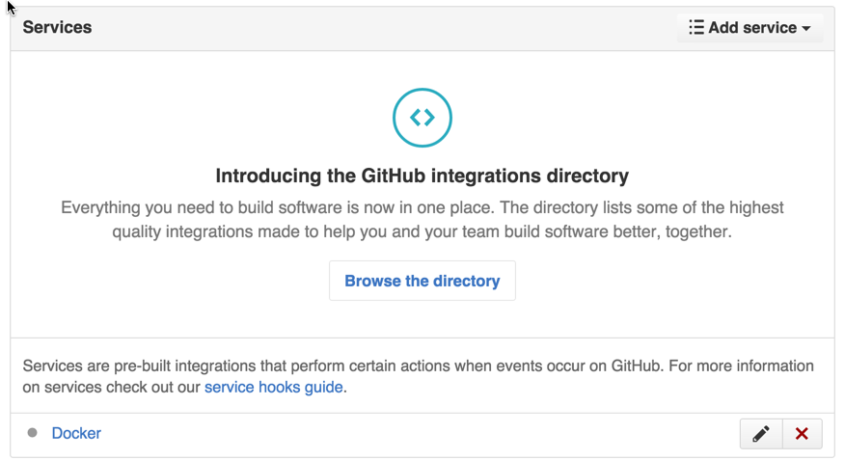Click blank header area next to Services title
This screenshot has height=460, width=845.
(x=386, y=28)
